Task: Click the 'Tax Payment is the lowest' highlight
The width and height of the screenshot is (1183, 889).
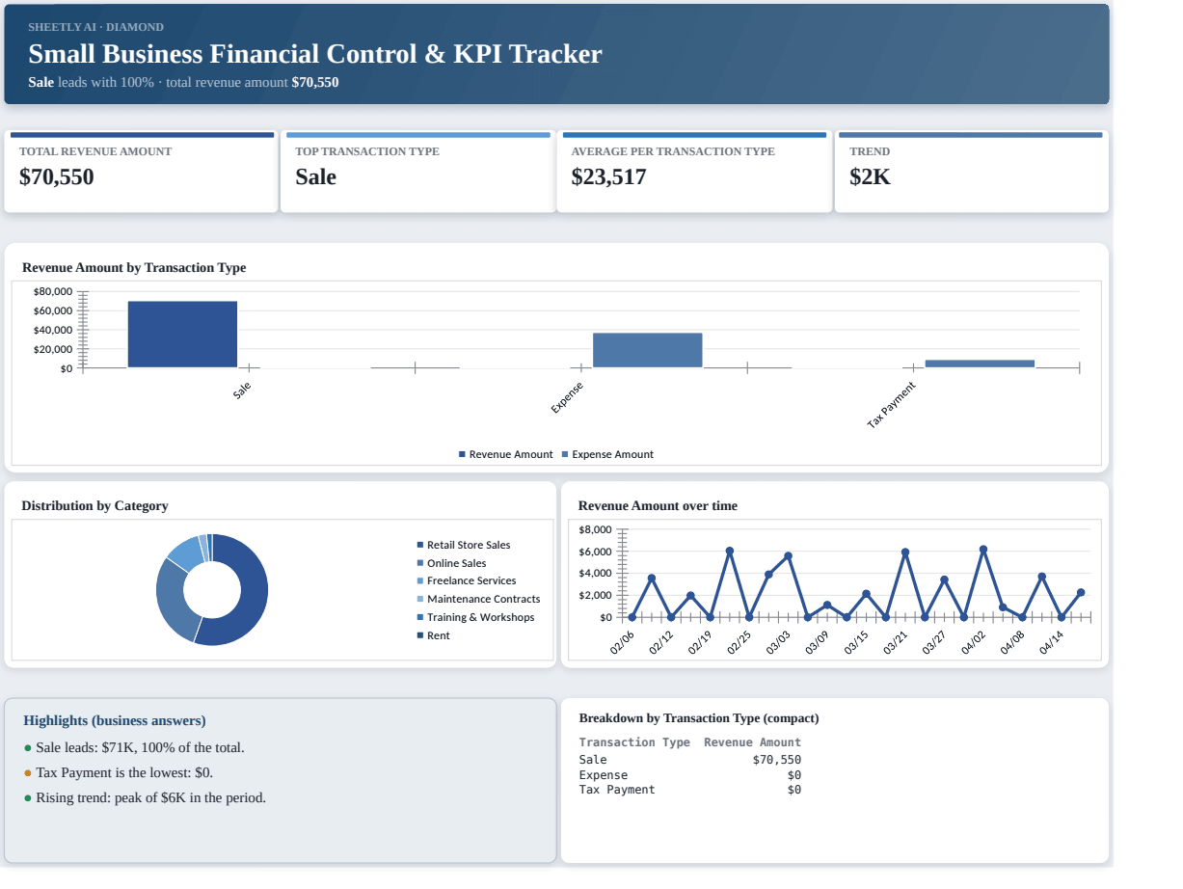Action: coord(124,773)
